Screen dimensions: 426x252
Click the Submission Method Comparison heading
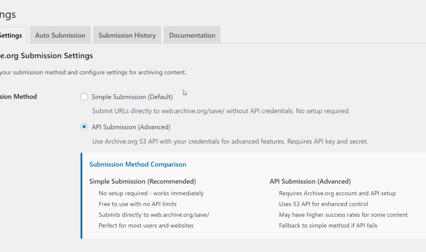point(138,164)
